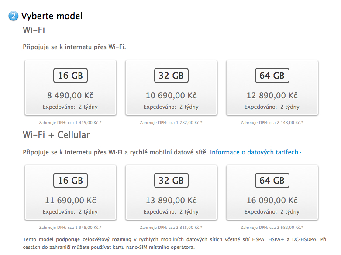Click the Vyberte model heading

coord(52,16)
